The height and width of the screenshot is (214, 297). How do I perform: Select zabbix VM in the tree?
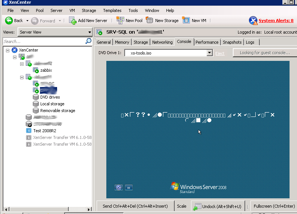click(46, 70)
